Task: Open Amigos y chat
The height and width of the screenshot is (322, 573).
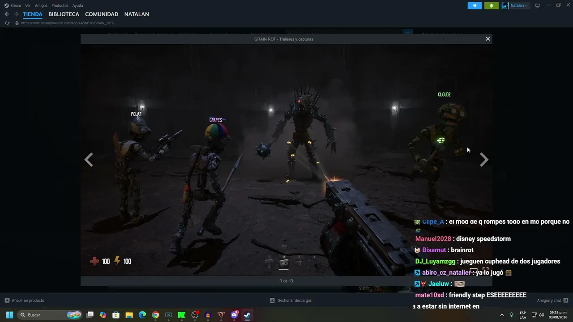Action: (x=553, y=301)
